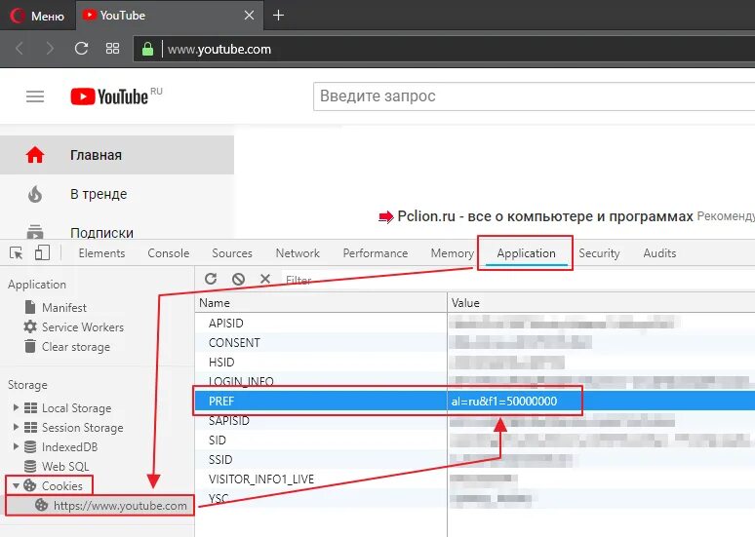
Task: Click the cookie Filter field
Action: (517, 280)
